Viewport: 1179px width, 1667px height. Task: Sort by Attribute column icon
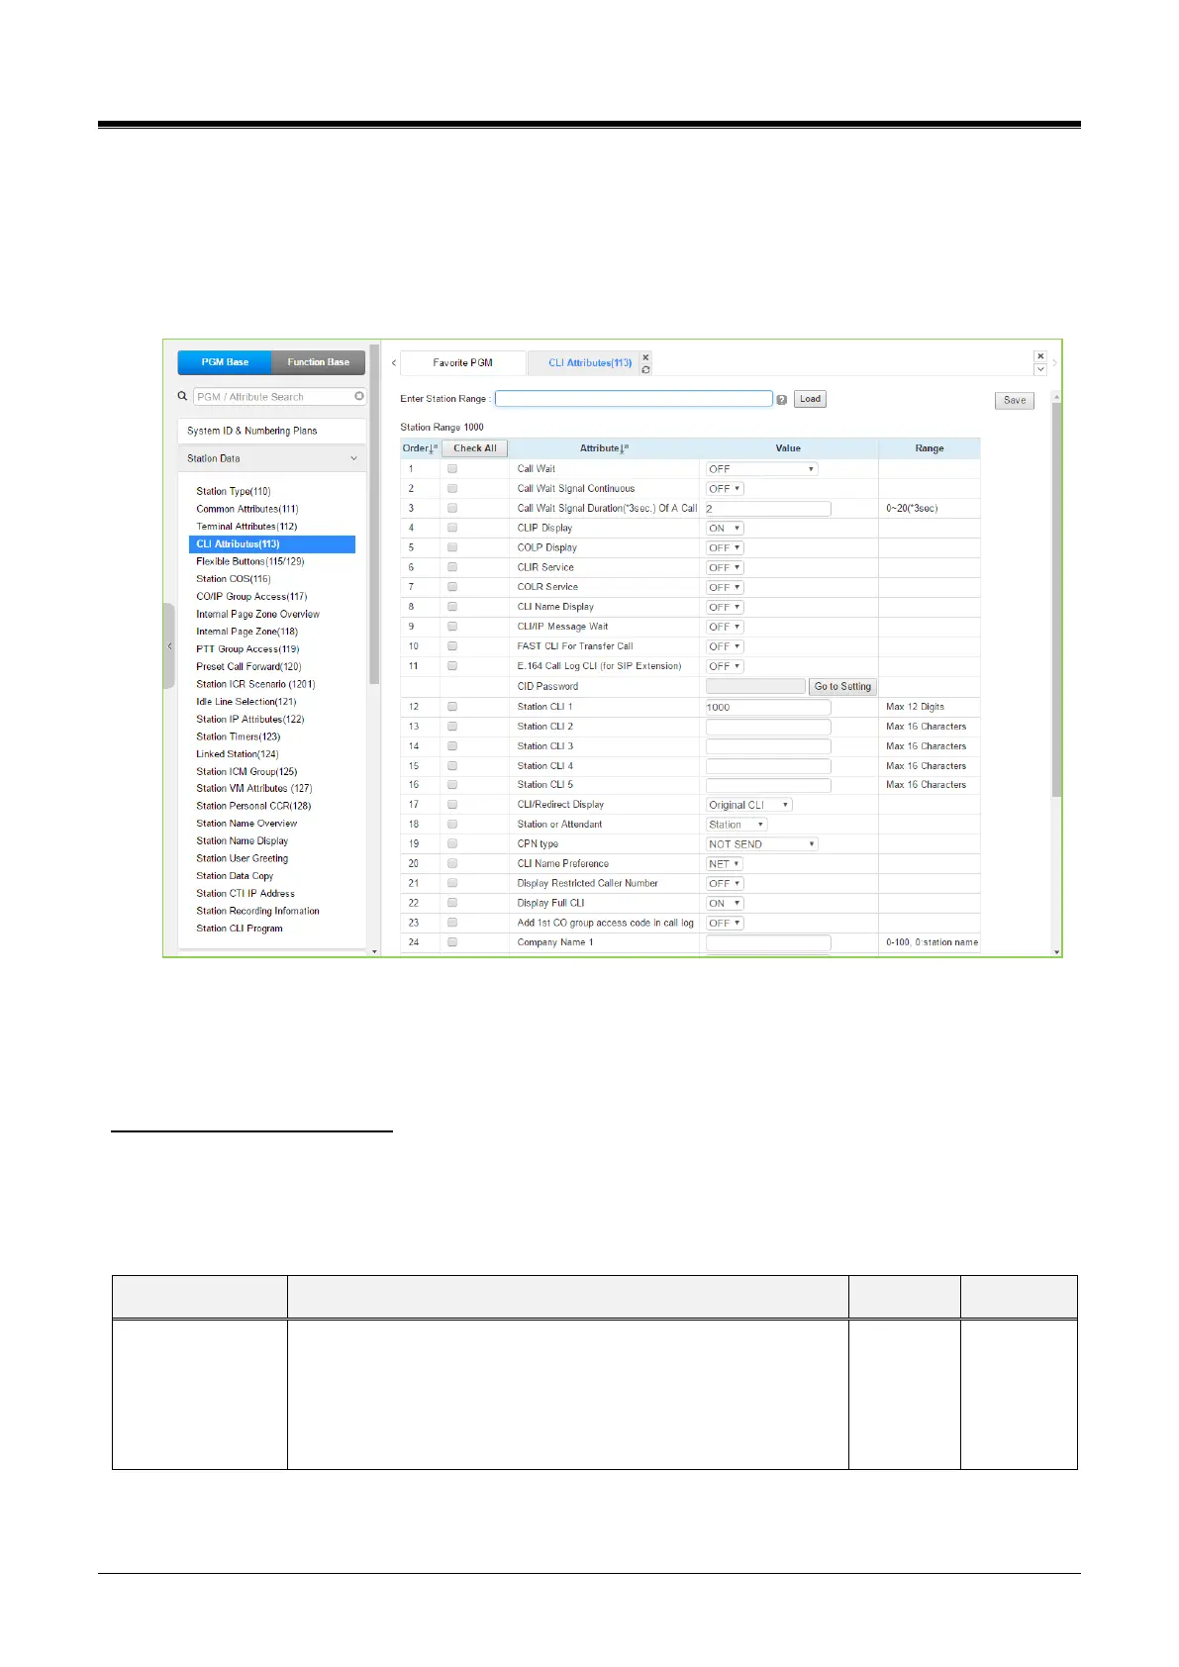[x=625, y=448]
